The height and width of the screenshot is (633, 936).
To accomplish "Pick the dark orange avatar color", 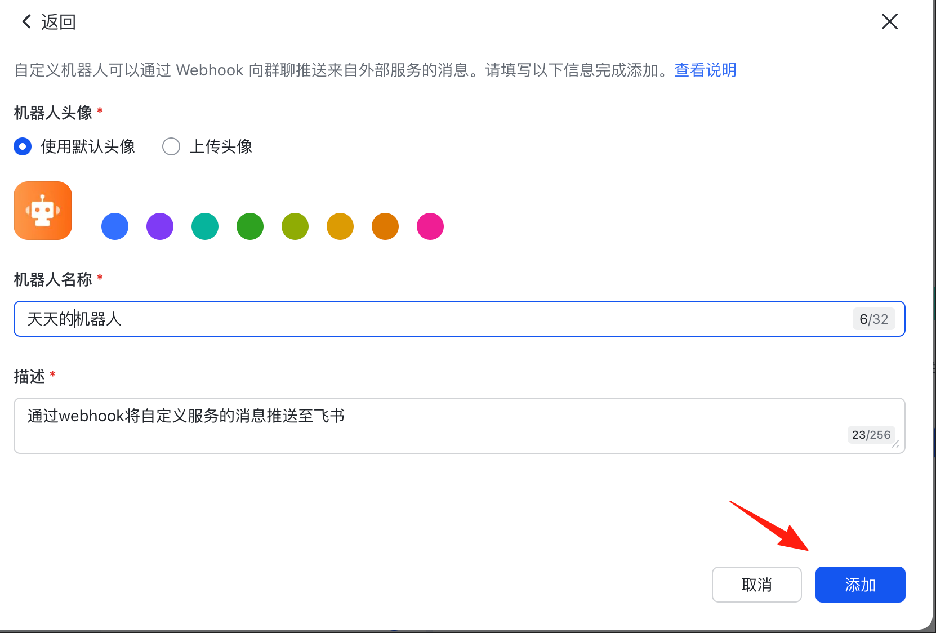I will click(385, 226).
